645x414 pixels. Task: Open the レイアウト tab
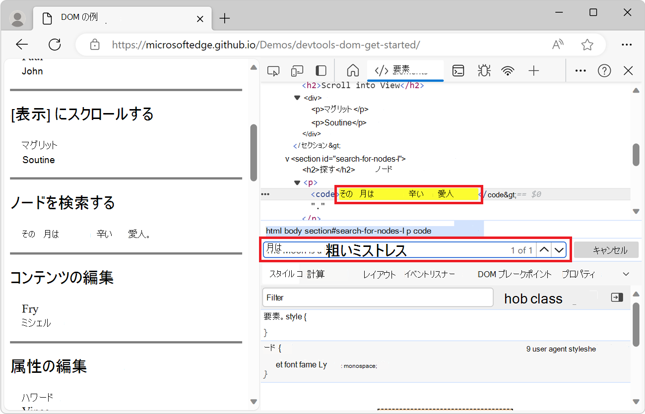(380, 274)
